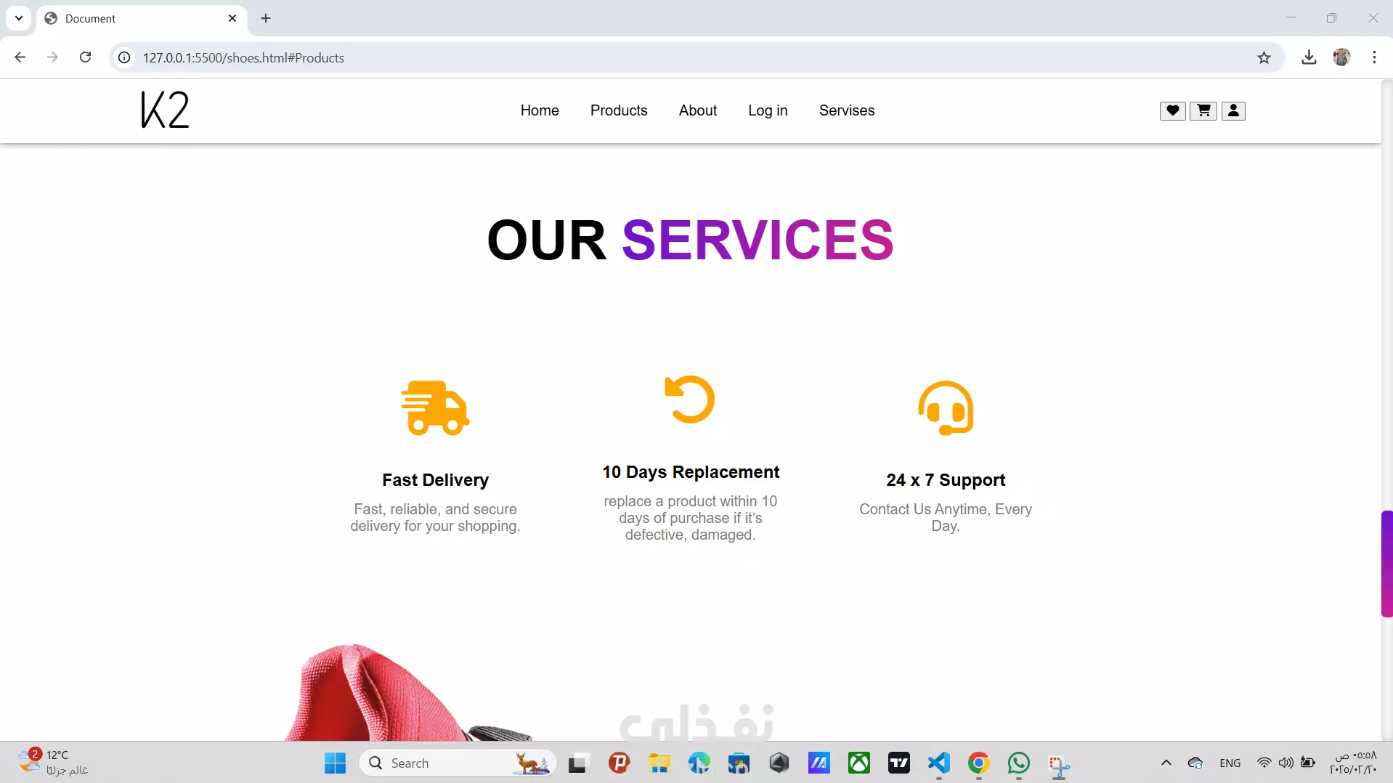Open the wishlist heart icon
The image size is (1393, 783).
click(x=1172, y=110)
